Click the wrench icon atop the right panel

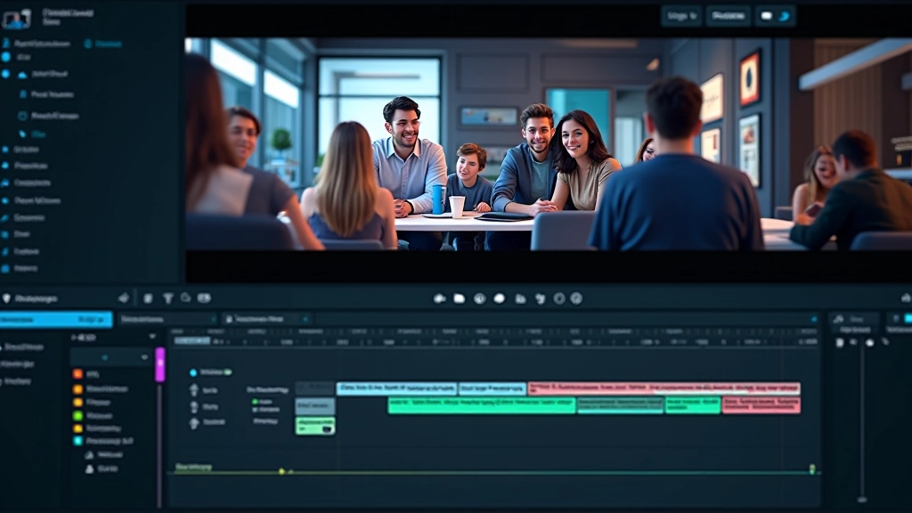tap(838, 319)
